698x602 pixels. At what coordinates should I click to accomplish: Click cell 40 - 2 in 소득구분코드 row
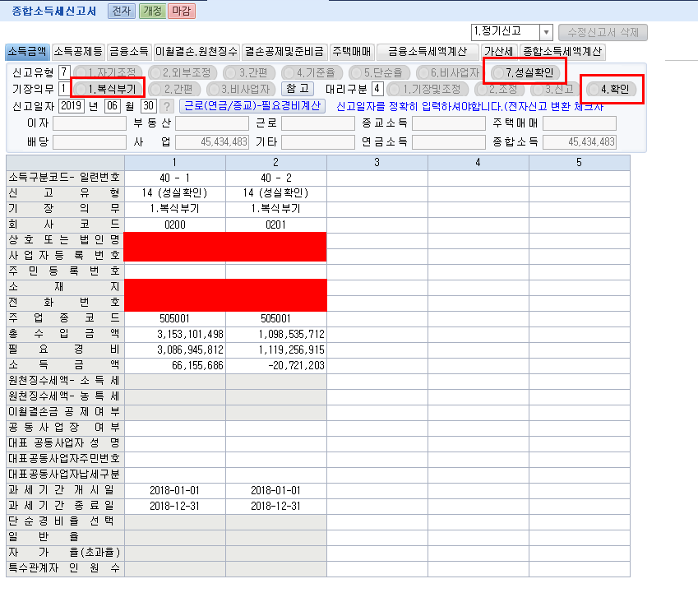pos(276,178)
